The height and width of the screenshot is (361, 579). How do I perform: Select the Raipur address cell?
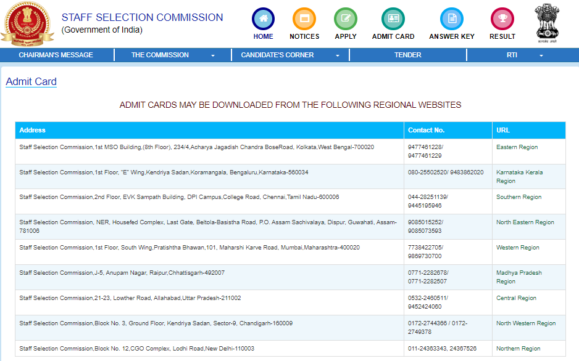[209, 277]
